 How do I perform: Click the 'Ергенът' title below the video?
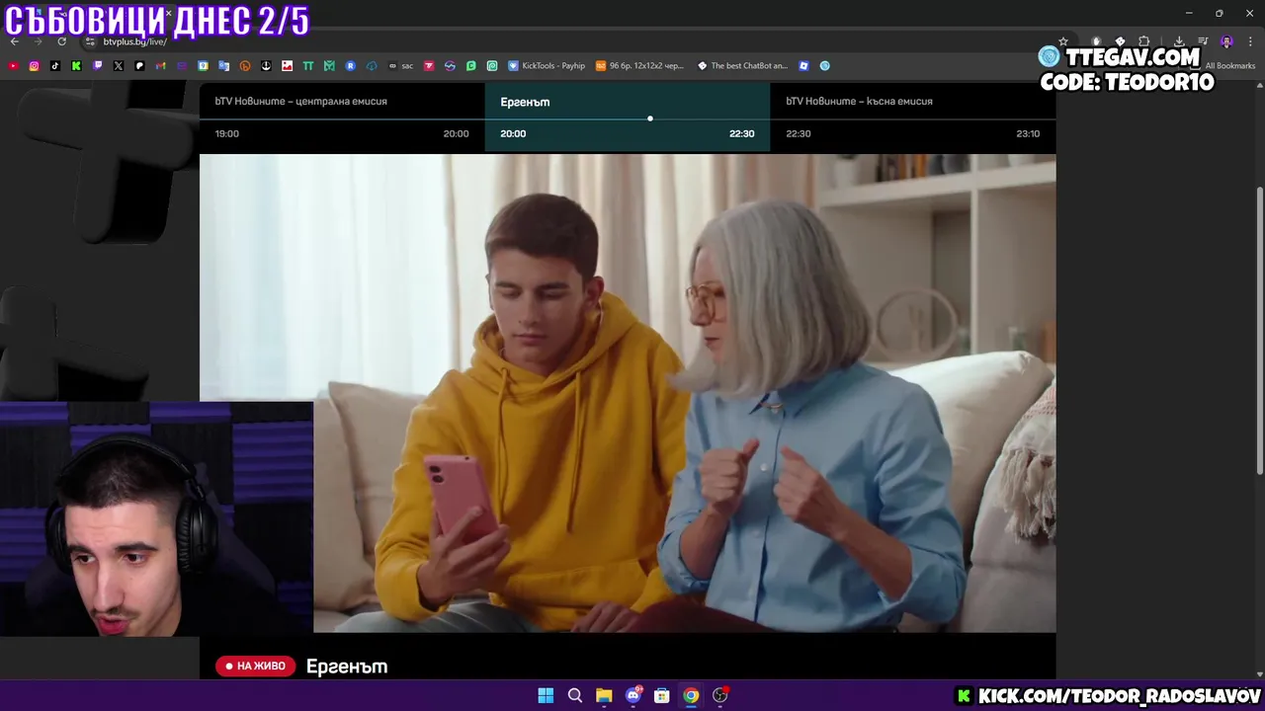(x=347, y=667)
